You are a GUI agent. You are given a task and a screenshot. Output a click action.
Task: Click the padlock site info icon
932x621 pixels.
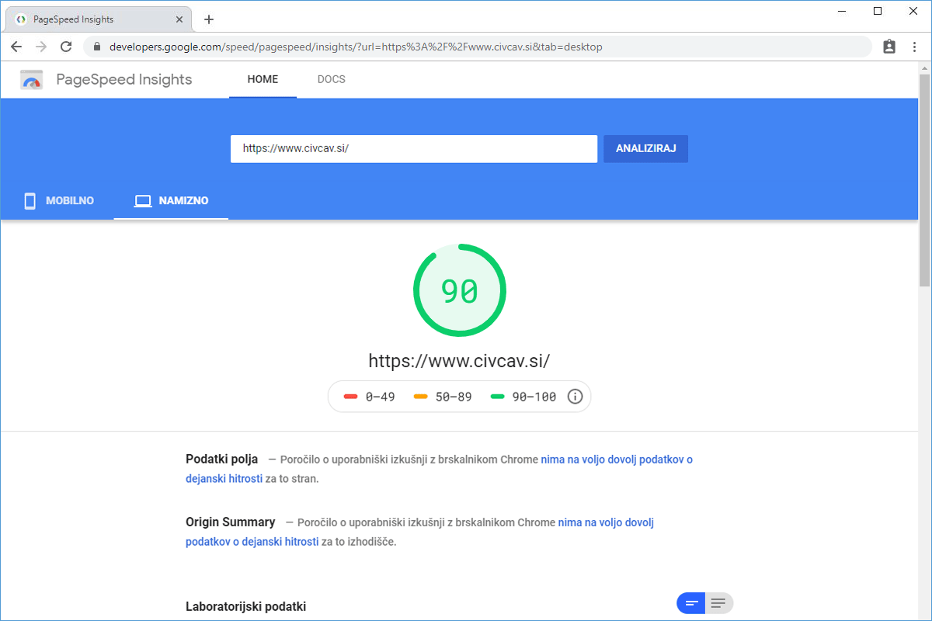(x=97, y=47)
